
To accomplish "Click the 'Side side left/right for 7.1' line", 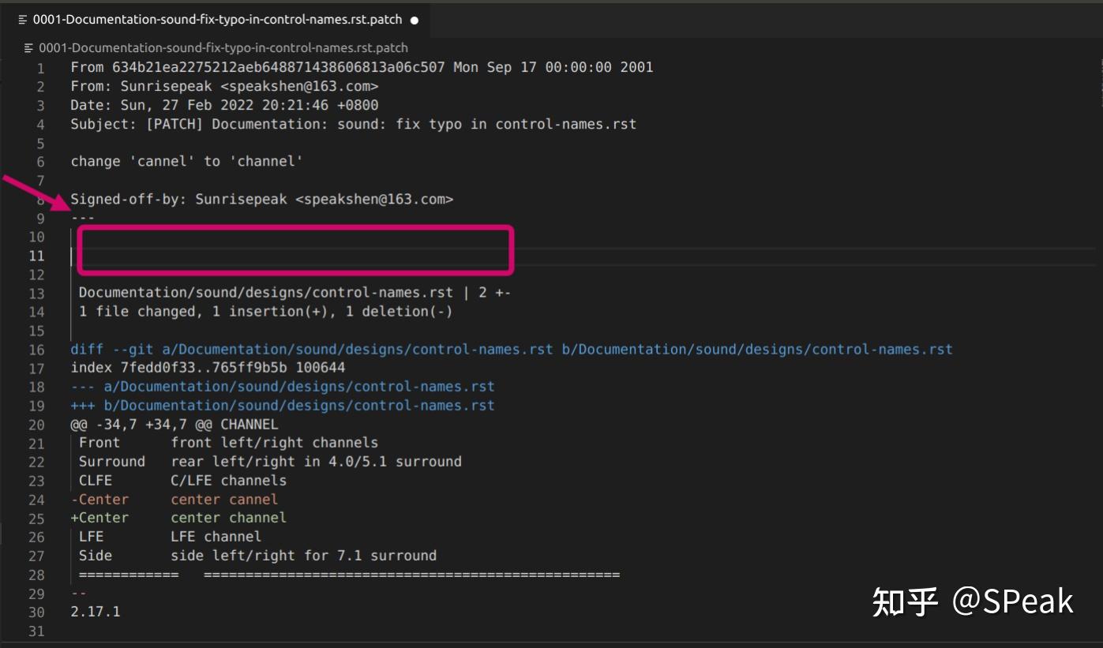I will click(257, 556).
